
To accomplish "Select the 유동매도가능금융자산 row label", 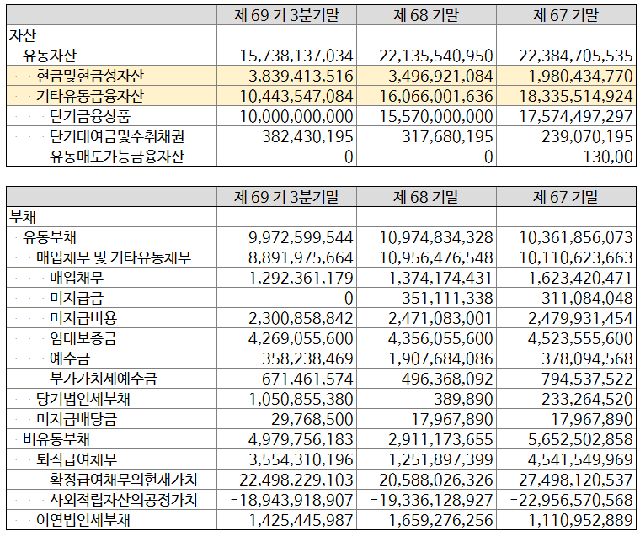I will [117, 157].
